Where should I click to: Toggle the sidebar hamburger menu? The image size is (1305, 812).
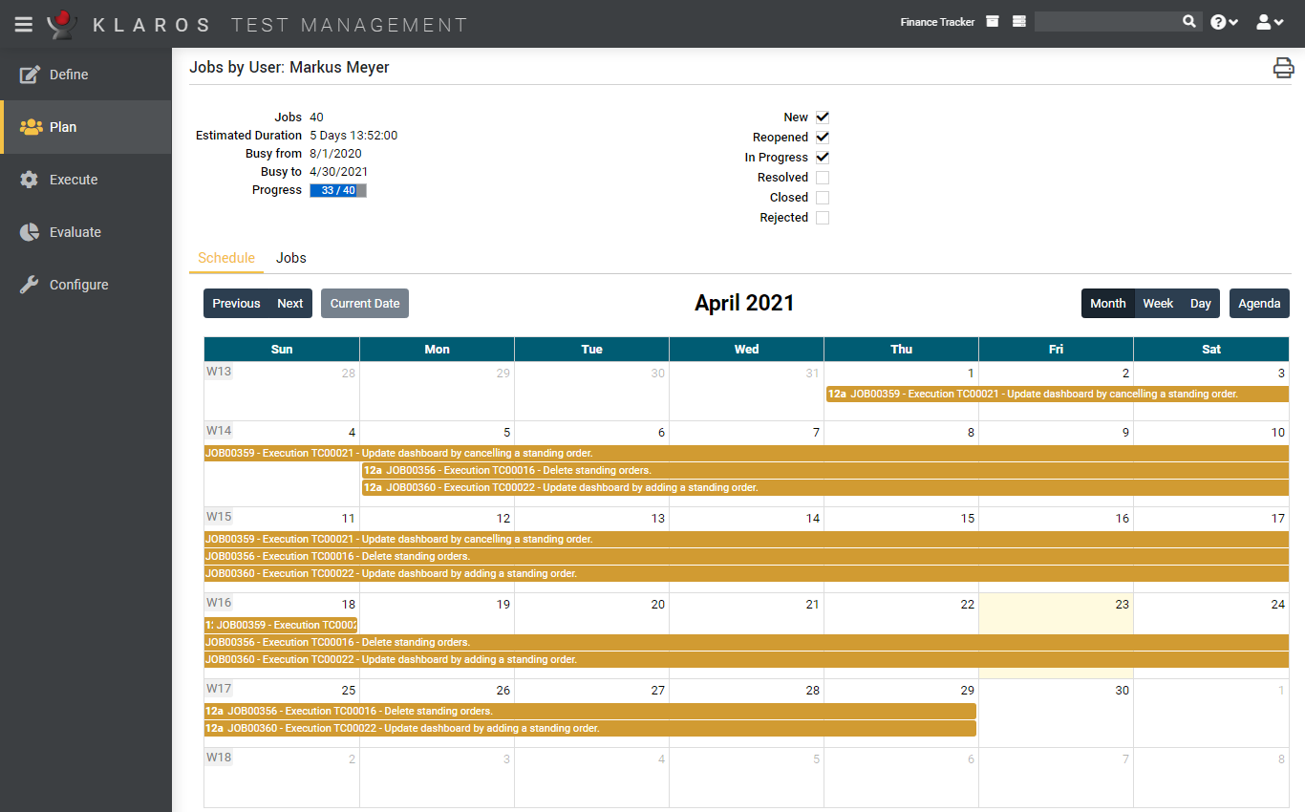pos(23,24)
